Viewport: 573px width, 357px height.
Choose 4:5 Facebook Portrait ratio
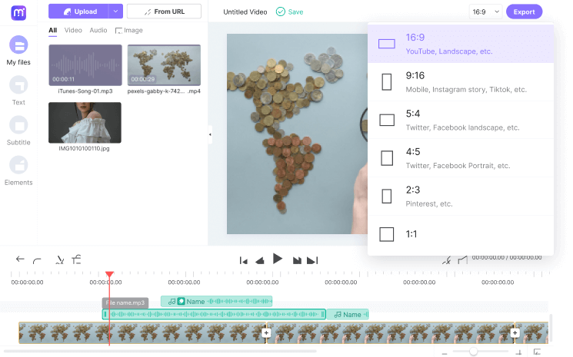coord(460,158)
